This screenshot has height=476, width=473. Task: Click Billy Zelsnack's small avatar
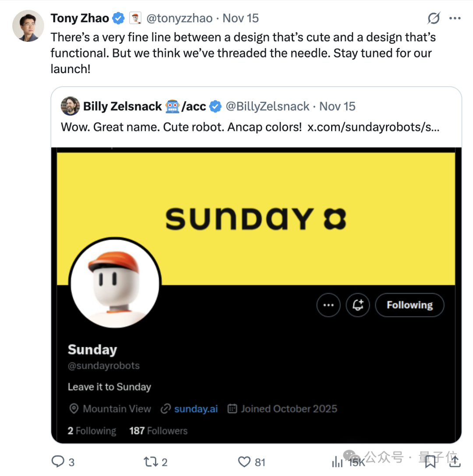(x=70, y=106)
